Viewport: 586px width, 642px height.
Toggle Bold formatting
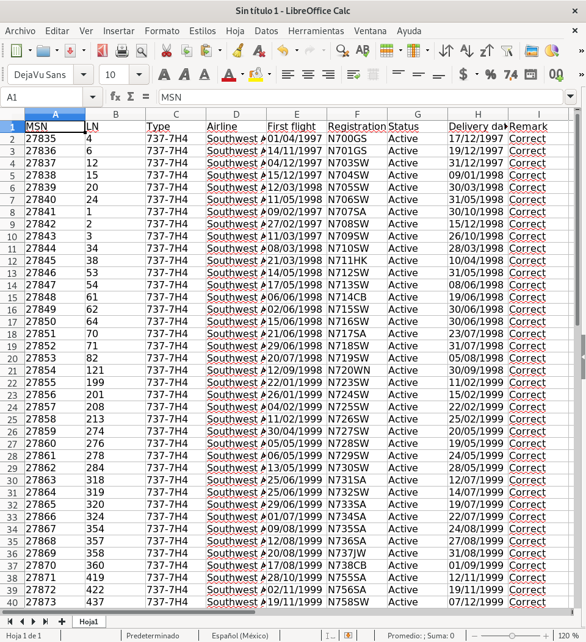pos(164,75)
